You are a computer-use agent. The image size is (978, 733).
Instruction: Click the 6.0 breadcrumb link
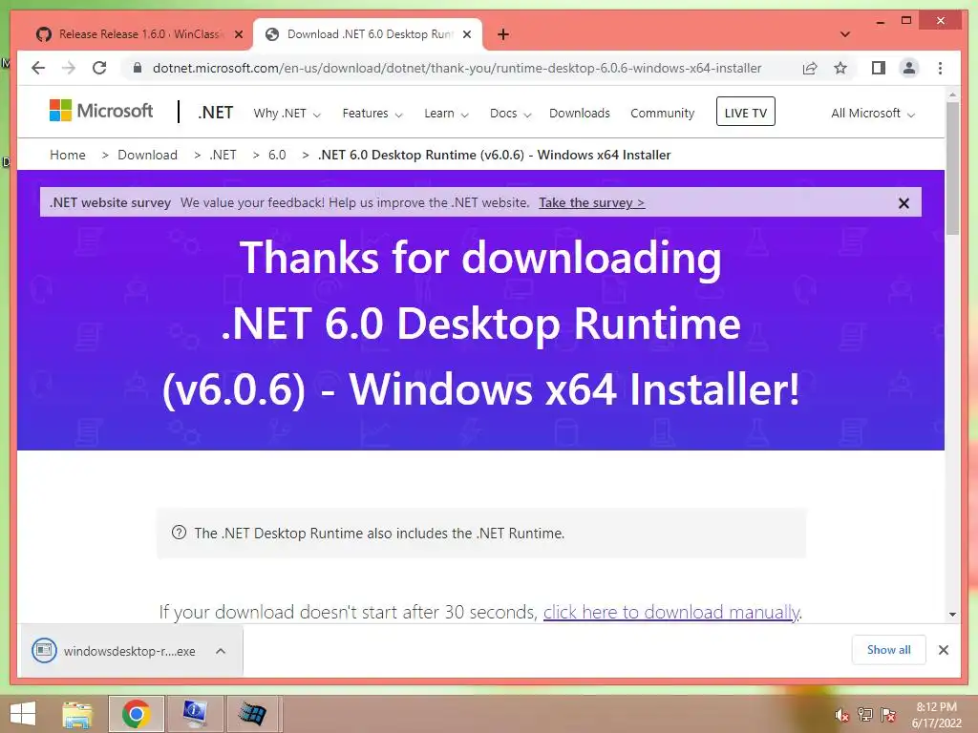coord(277,155)
